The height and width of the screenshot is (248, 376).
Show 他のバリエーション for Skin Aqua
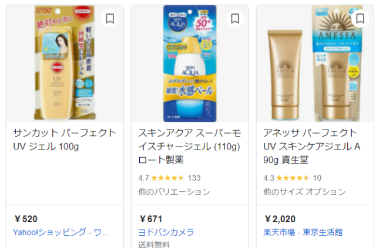click(174, 192)
